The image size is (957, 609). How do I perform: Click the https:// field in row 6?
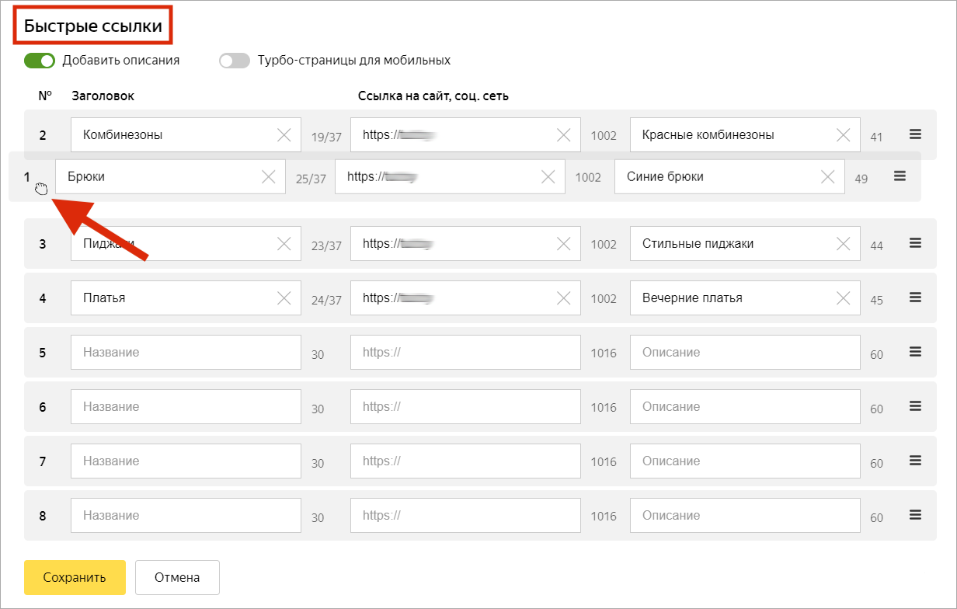pos(465,407)
